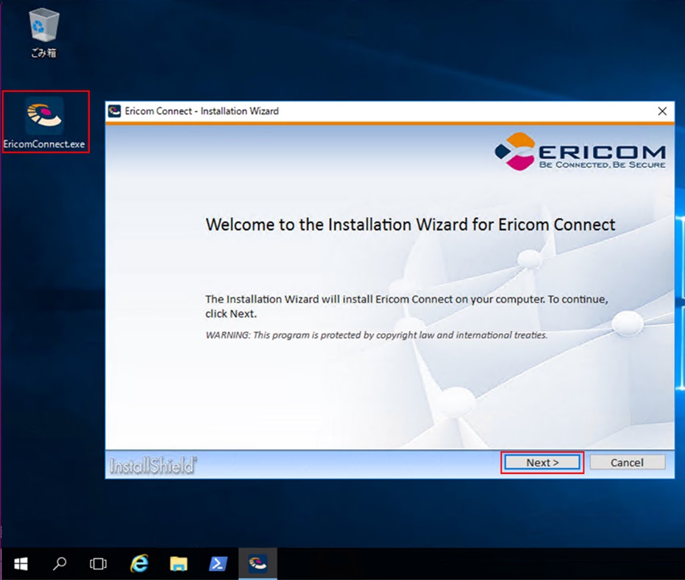Click the 'Welcome to the Installation Wizard' heading

[410, 224]
